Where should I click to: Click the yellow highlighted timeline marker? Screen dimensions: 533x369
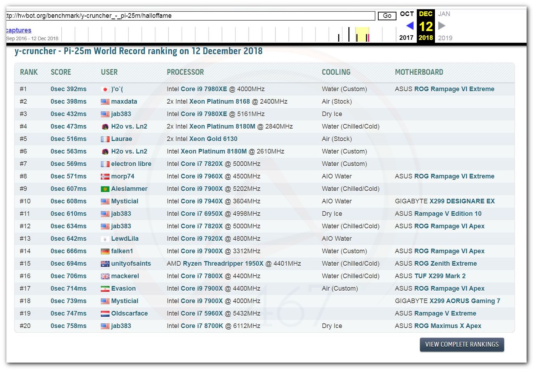[362, 35]
